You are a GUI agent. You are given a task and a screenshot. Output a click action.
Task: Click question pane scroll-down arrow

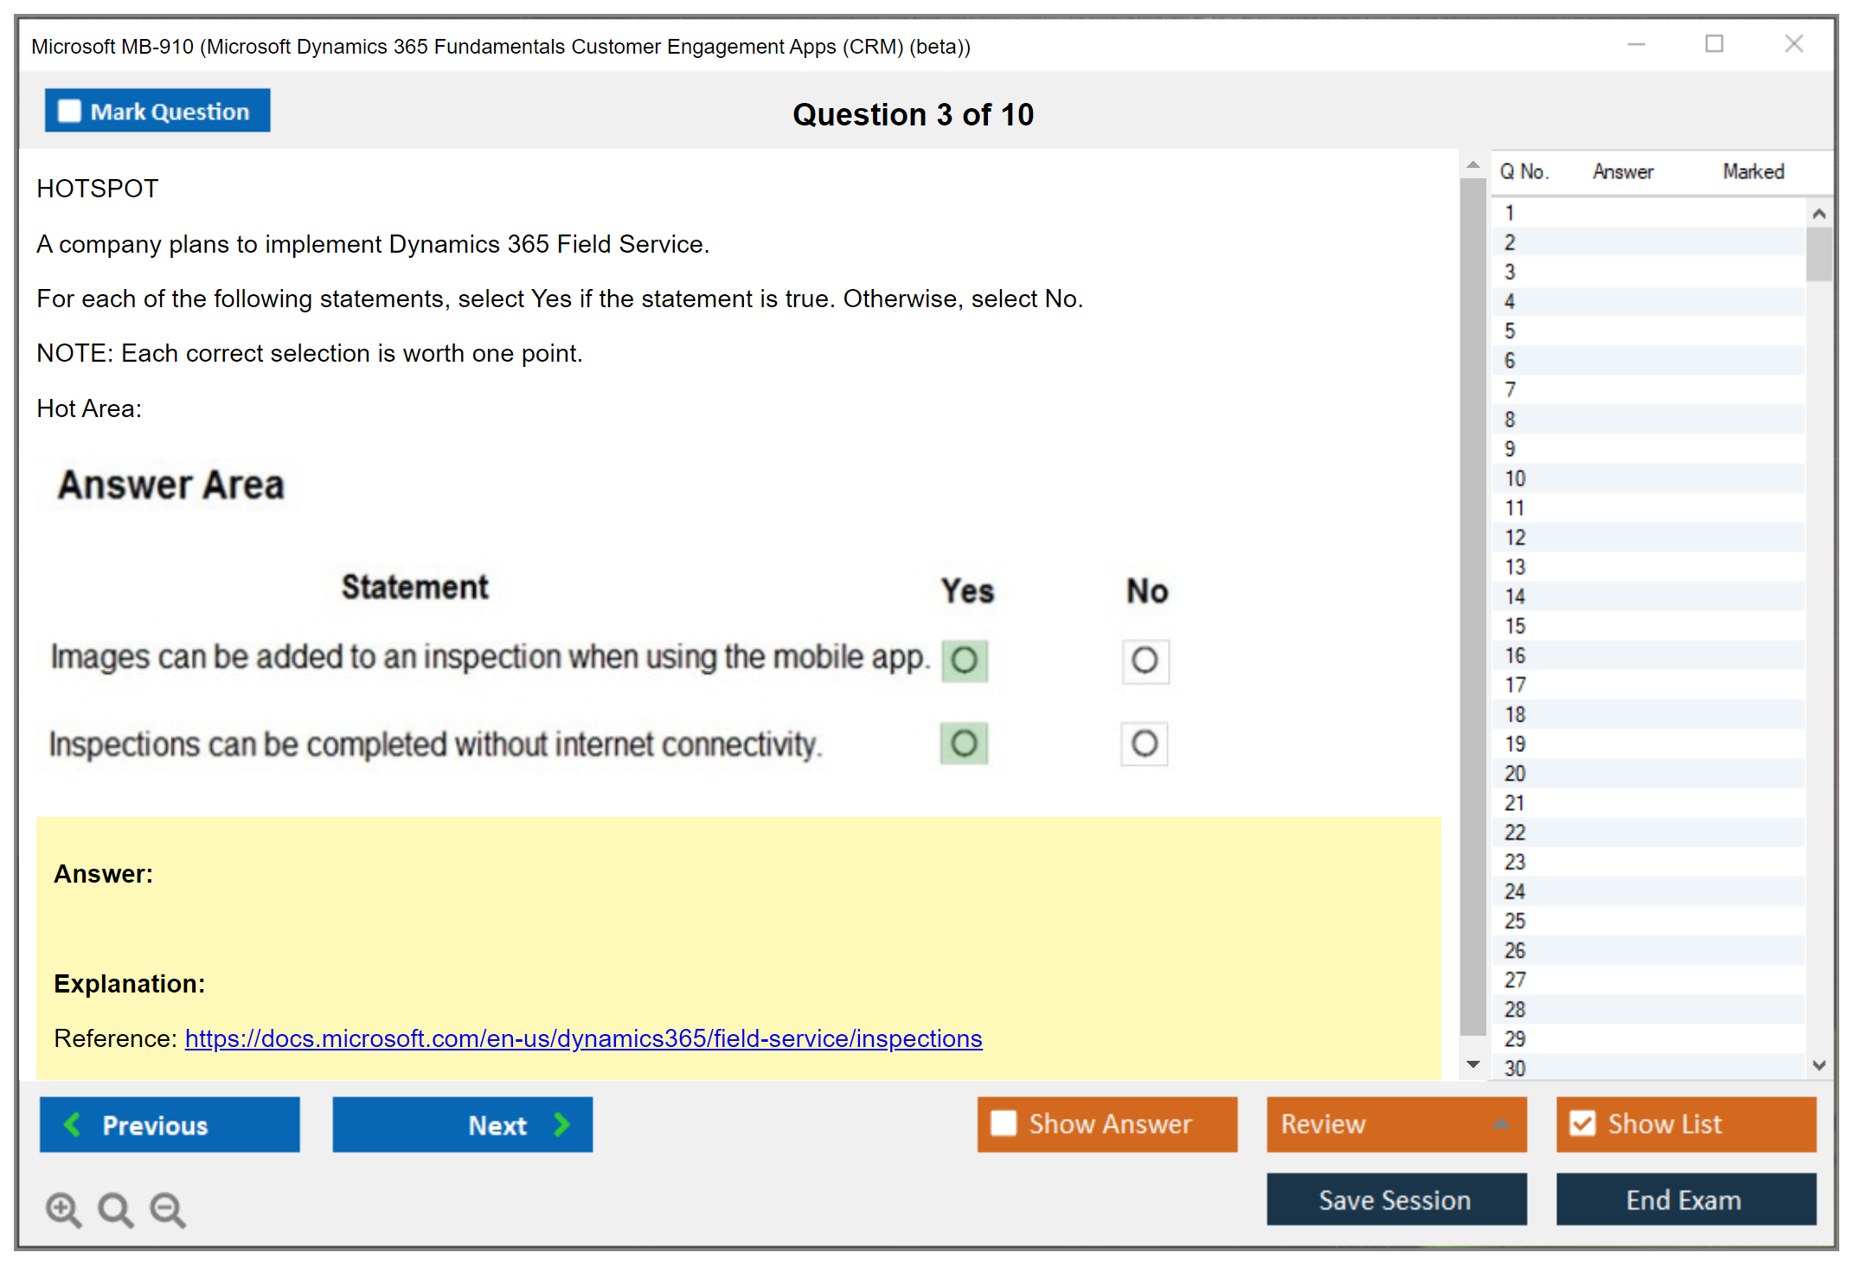(x=1472, y=1064)
